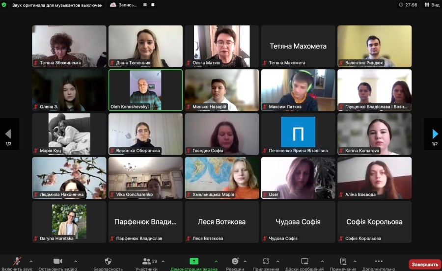This screenshot has width=442, height=271.
Task: Select Людмила Наконечна video tile
Action: click(69, 178)
